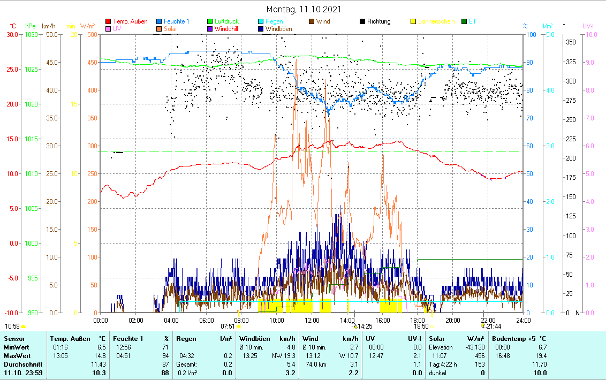Click the green Luftdruck legend square
The height and width of the screenshot is (380, 606).
coord(210,22)
